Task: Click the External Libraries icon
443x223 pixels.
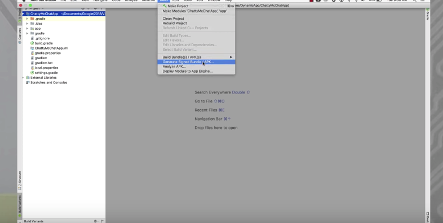Action: point(28,78)
